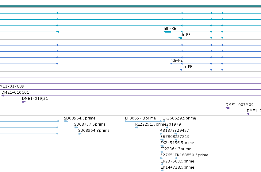Screen dimensions: 261x172
Task: Click the teal exon block under hth-RF
Action: click(180, 38)
